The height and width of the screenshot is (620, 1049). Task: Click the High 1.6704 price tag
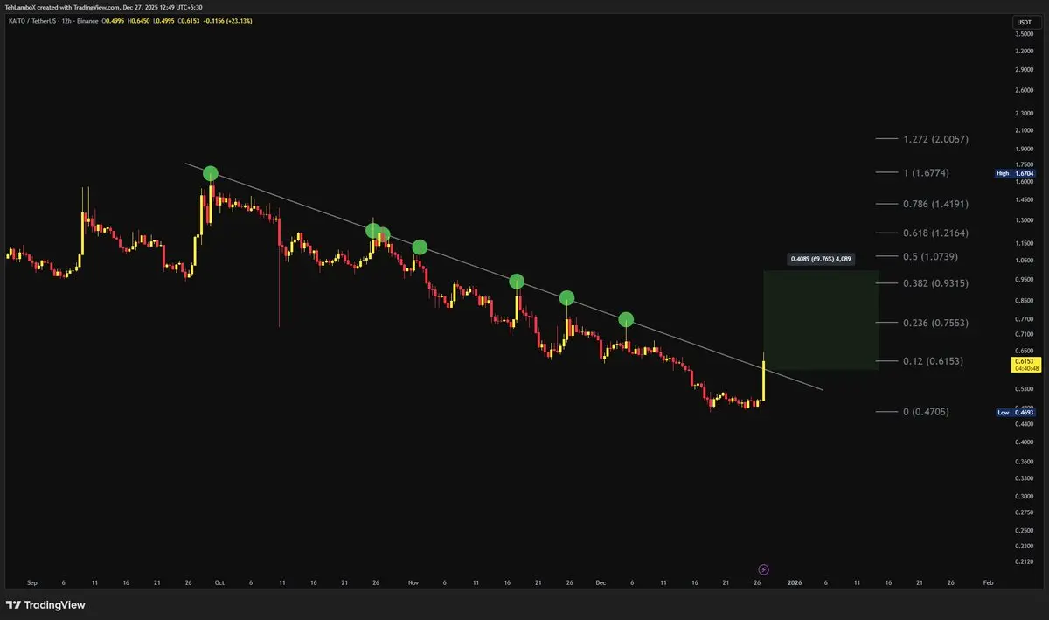[x=1015, y=173]
